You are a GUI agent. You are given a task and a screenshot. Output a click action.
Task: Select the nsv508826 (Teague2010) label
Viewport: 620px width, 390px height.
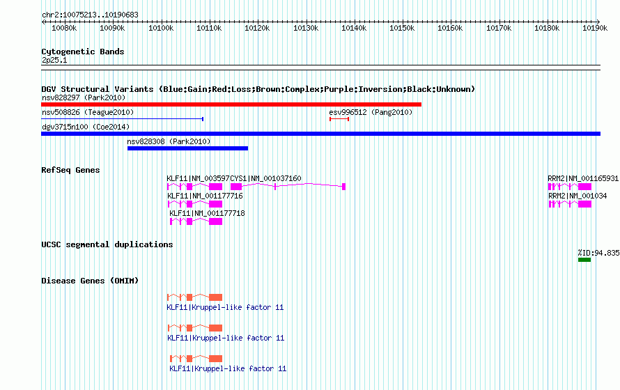[88, 112]
